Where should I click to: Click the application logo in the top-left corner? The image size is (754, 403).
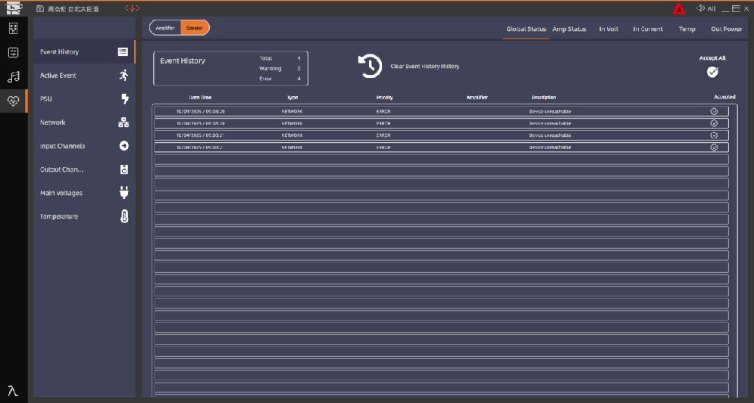coord(14,8)
